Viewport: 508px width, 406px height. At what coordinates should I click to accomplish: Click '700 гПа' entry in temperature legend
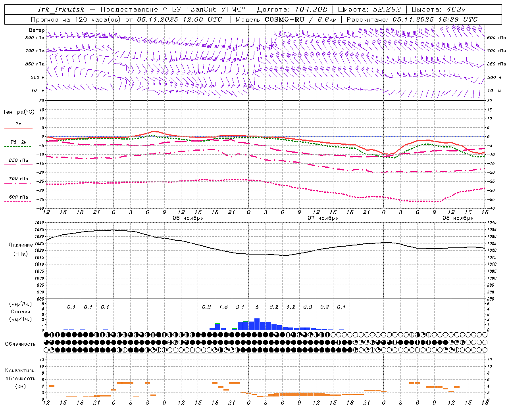coord(19,178)
